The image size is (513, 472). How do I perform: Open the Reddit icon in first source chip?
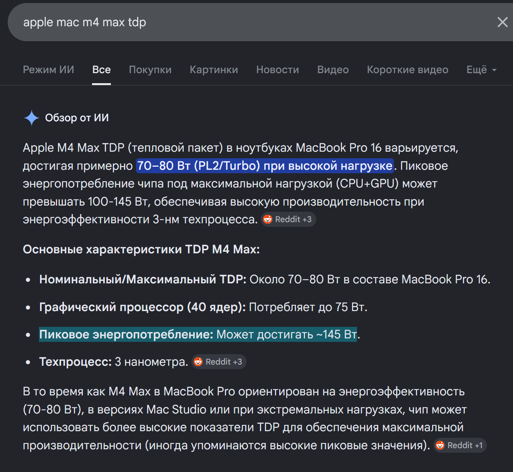(x=268, y=219)
